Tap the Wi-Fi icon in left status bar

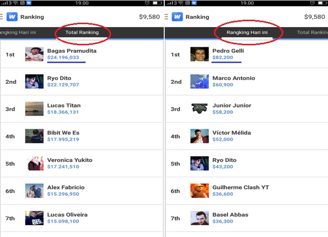[16, 3]
